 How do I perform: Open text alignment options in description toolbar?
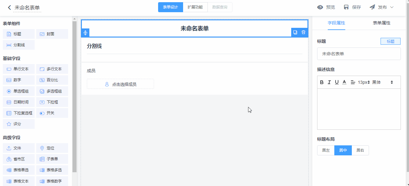[353, 82]
